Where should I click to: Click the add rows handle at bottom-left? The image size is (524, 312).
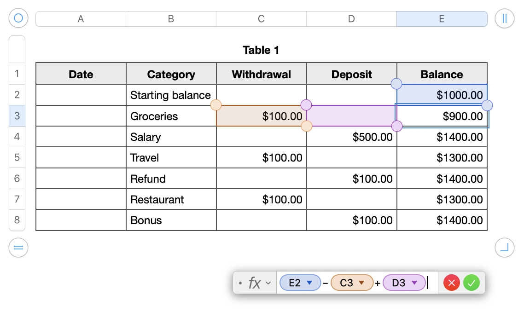pos(18,248)
